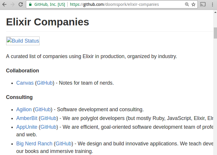217x155 pixels.
Task: Open the Canvas company link
Action: (x=25, y=83)
